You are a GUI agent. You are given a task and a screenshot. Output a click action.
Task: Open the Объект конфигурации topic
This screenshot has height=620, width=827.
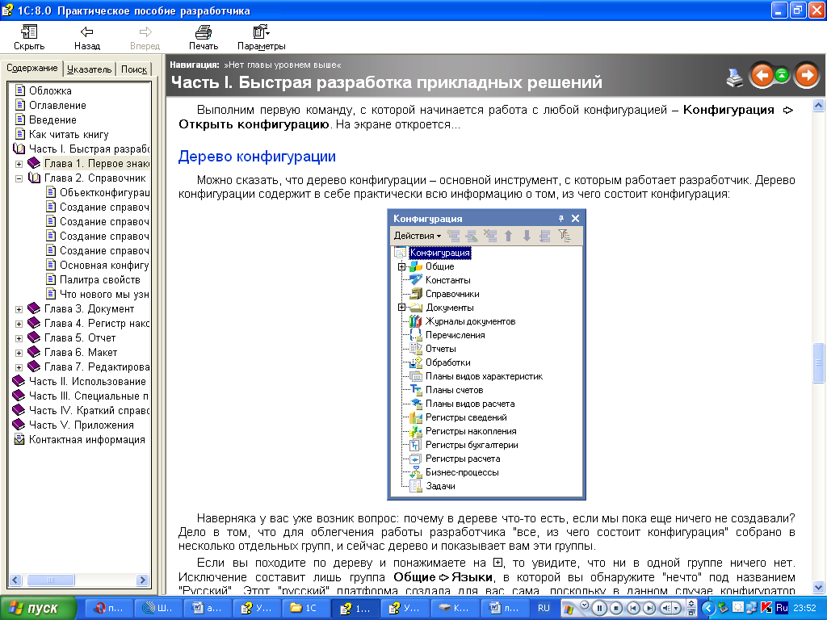[x=104, y=192]
